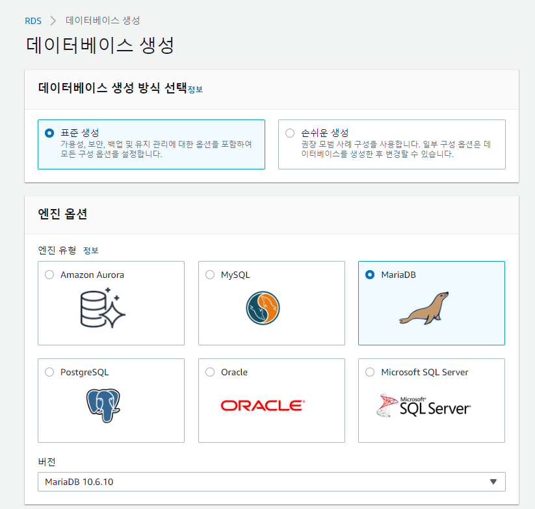Choose the Microsoft SQL Server radio
The image size is (535, 509).
[x=370, y=372]
